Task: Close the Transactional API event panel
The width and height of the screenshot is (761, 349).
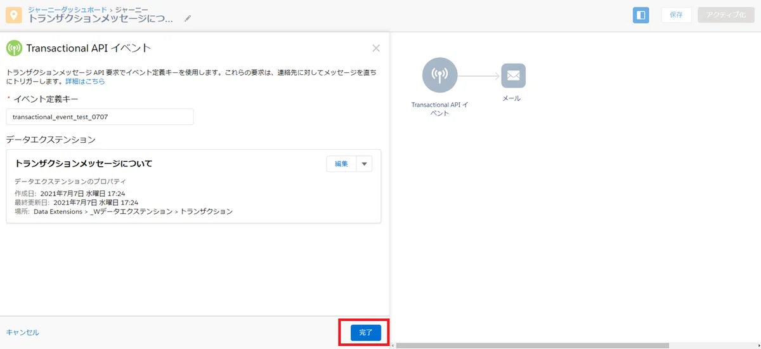Action: coord(376,48)
